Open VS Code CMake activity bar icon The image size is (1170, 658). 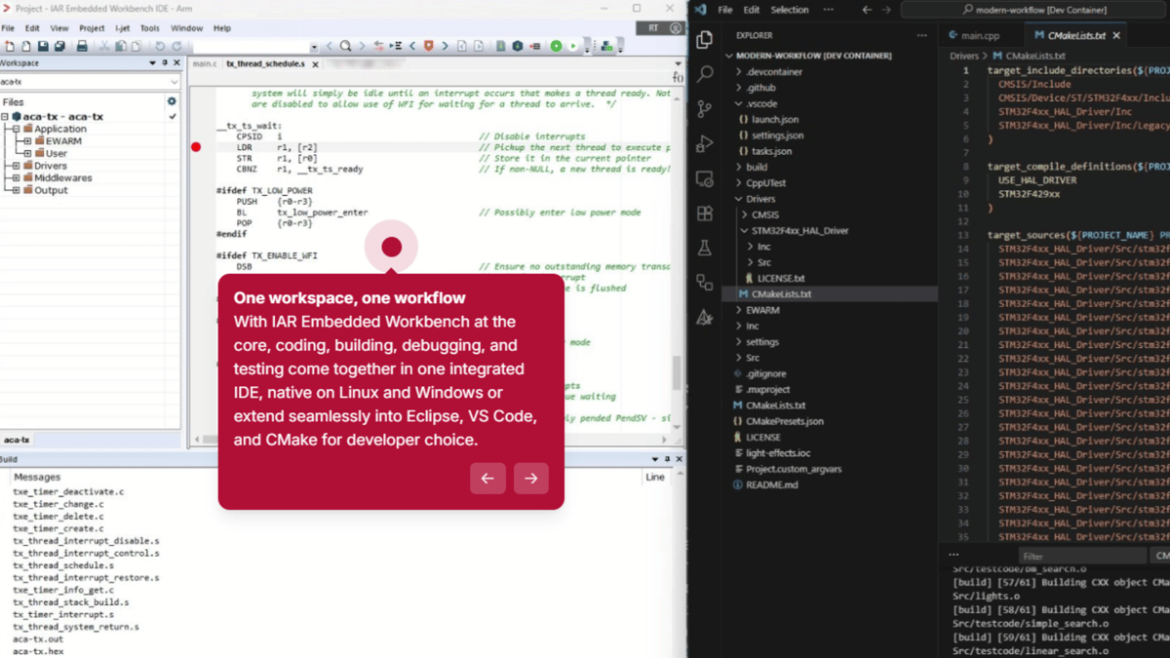(705, 318)
